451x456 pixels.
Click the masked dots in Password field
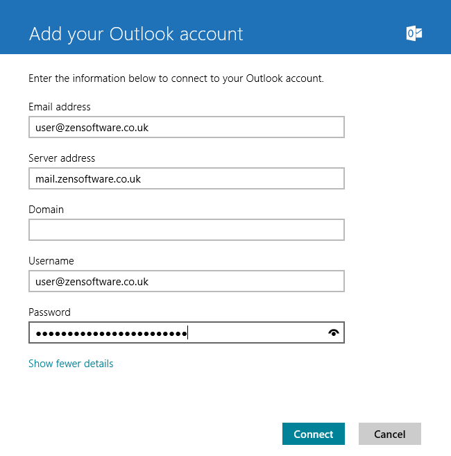(112, 333)
